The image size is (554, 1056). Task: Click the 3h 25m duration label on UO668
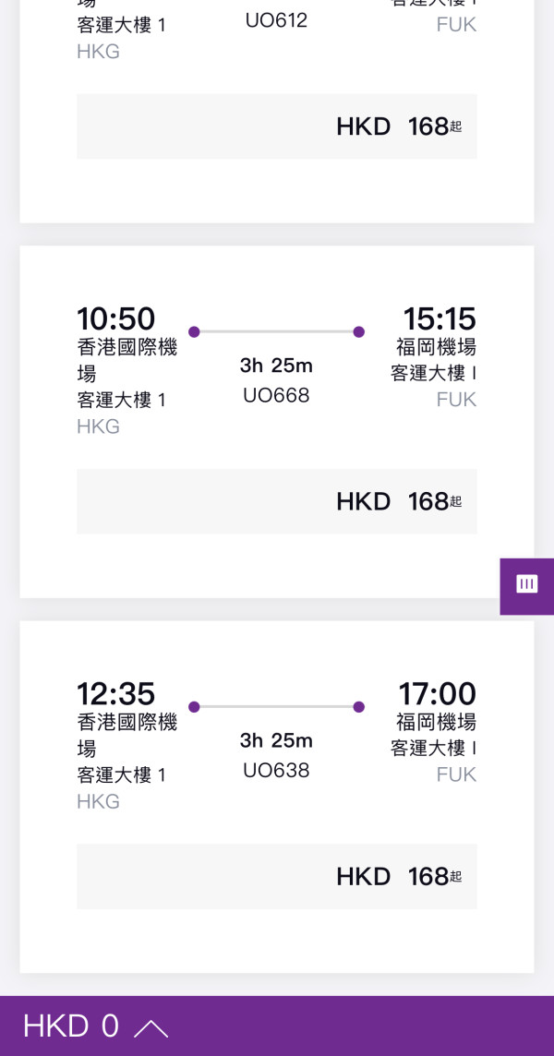(276, 366)
